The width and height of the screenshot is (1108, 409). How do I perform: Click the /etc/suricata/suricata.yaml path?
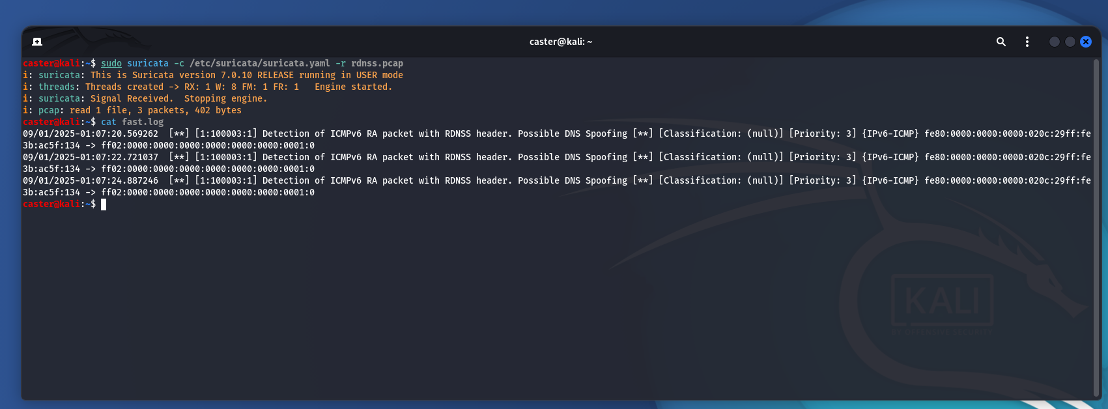click(x=260, y=63)
